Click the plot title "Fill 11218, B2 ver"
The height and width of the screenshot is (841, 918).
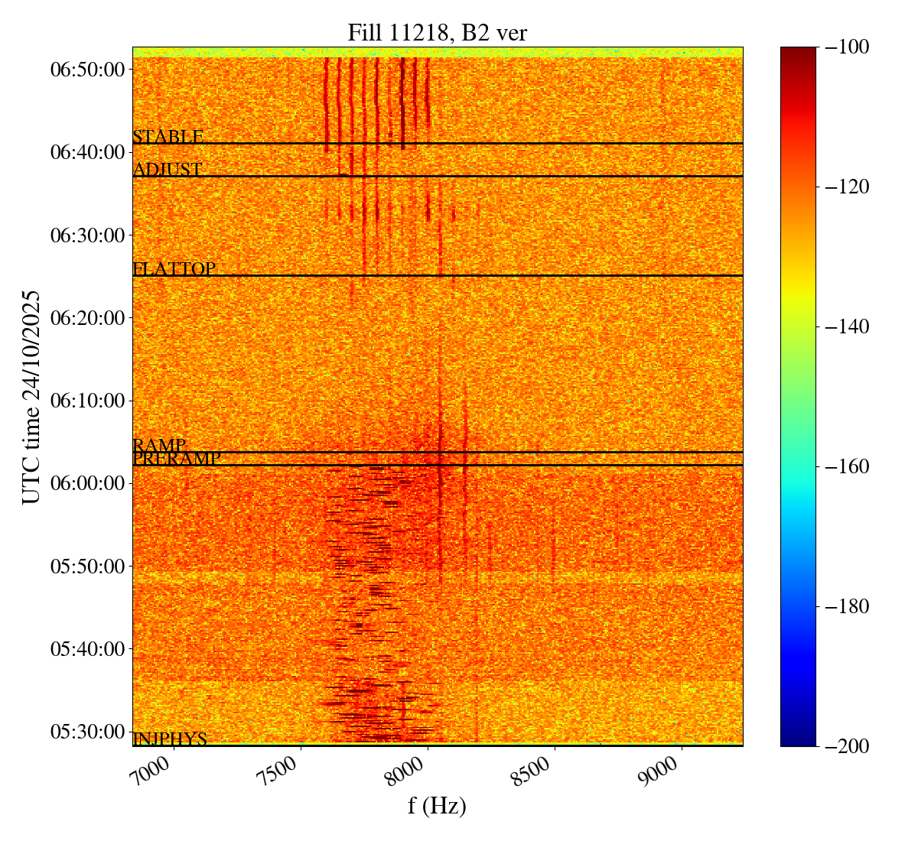437,32
